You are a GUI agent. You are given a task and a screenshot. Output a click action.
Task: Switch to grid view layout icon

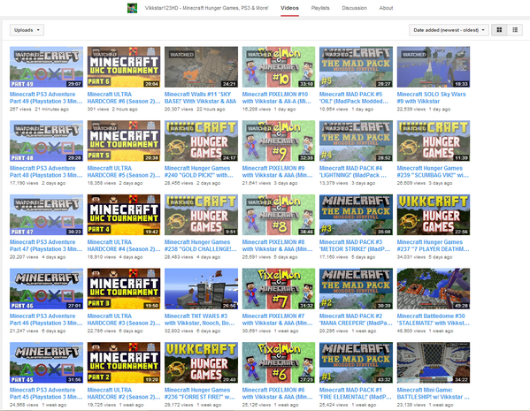tap(499, 30)
